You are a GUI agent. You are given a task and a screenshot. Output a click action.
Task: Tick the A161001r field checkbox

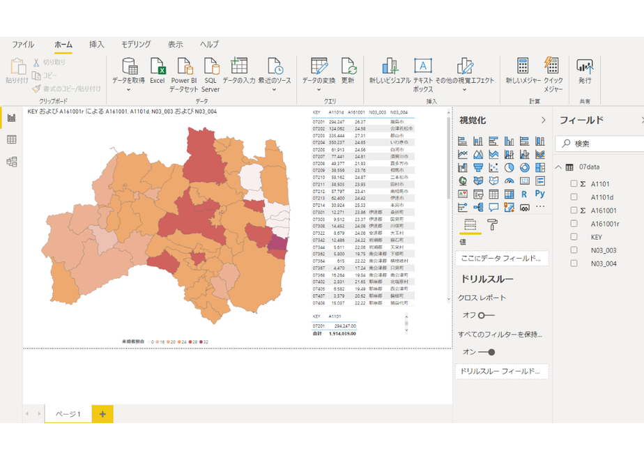(x=574, y=224)
